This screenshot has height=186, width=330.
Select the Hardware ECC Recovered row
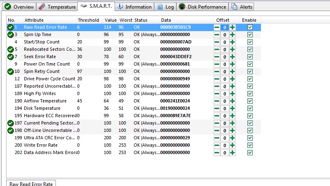(134, 116)
